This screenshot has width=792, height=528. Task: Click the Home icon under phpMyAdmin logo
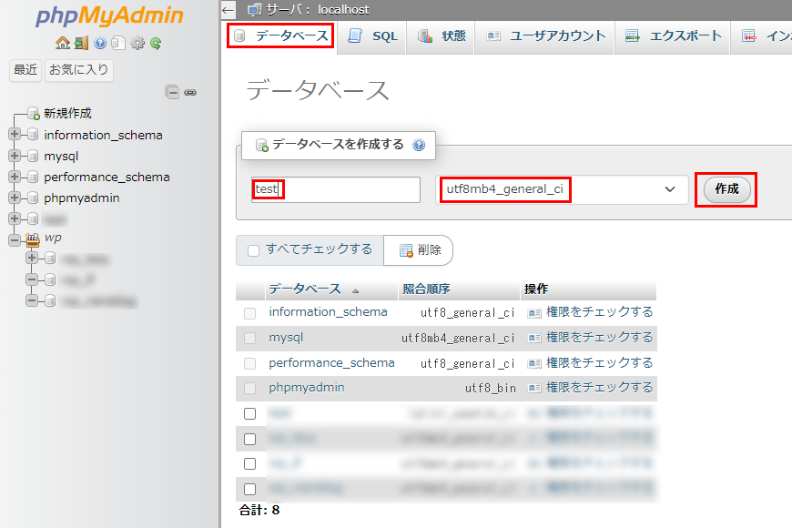(x=62, y=43)
